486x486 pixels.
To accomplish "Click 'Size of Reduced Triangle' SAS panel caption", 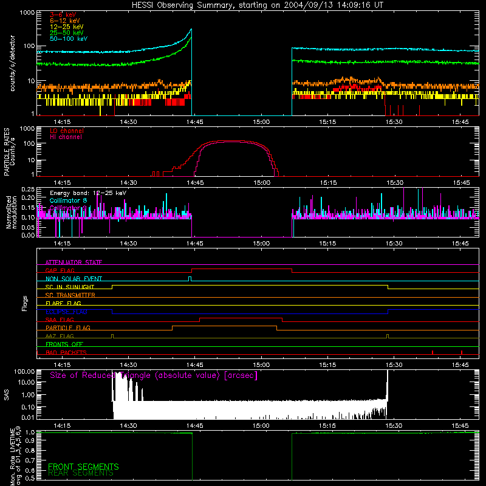I will click(154, 375).
